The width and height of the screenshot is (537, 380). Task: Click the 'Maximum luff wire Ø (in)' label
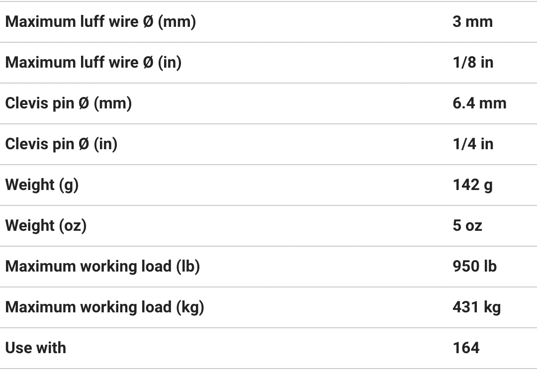(x=93, y=63)
